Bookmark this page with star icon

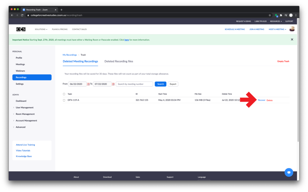pyautogui.click(x=270, y=15)
